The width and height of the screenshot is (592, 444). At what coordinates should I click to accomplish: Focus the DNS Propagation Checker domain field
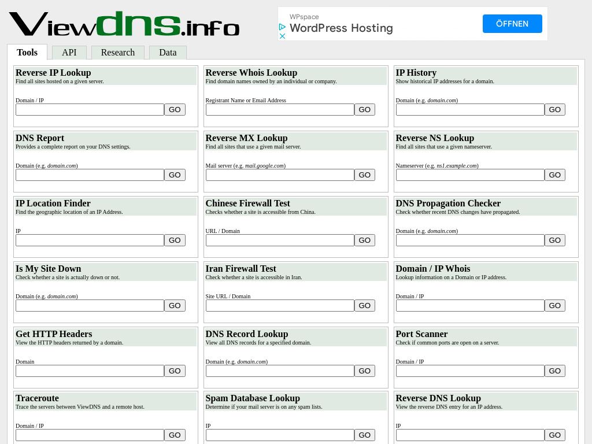pyautogui.click(x=470, y=240)
